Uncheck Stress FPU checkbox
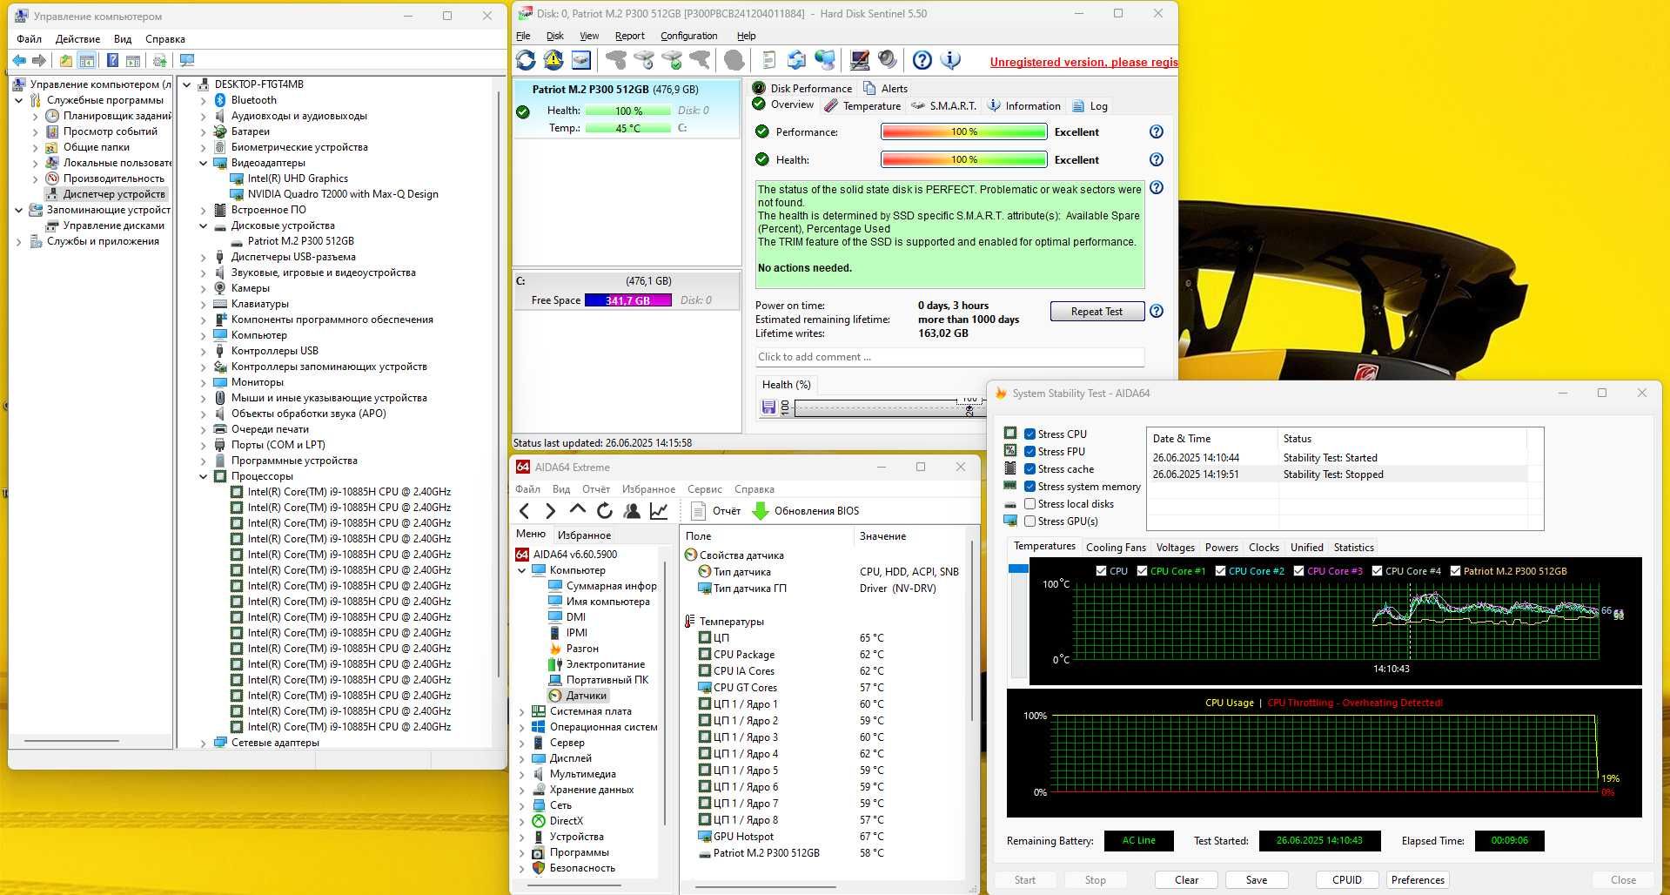1670x895 pixels. point(1029,451)
